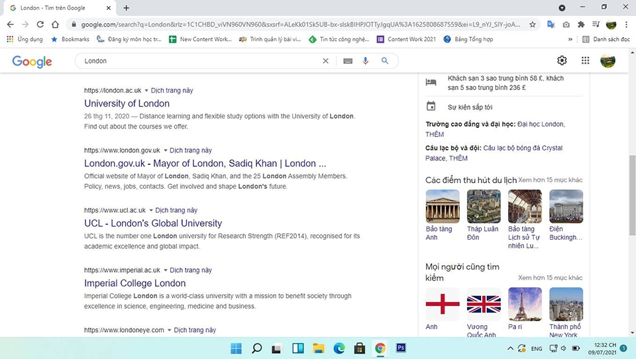The width and height of the screenshot is (636, 359).
Task: Click Đại học London link in panel
Action: [541, 124]
